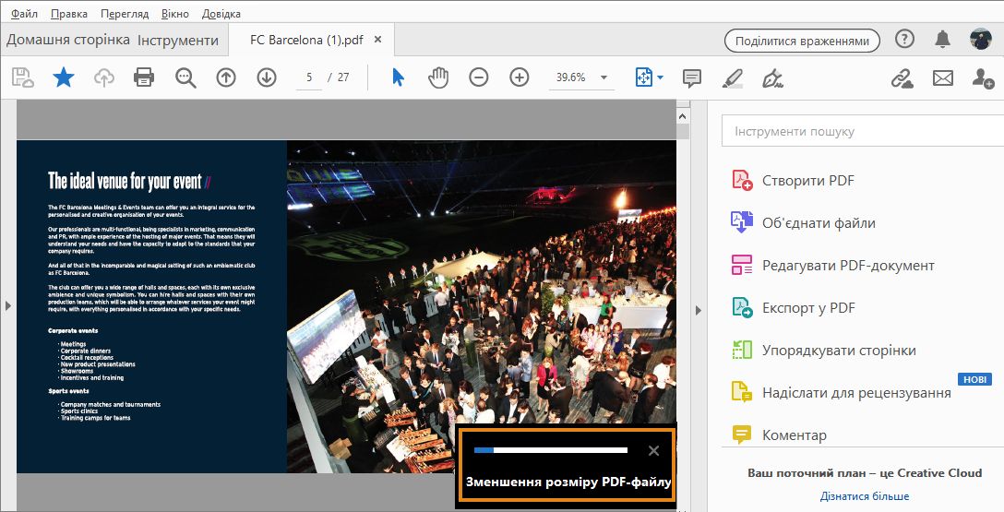1004x512 pixels.
Task: Select the arrow selection tool
Action: click(x=398, y=77)
